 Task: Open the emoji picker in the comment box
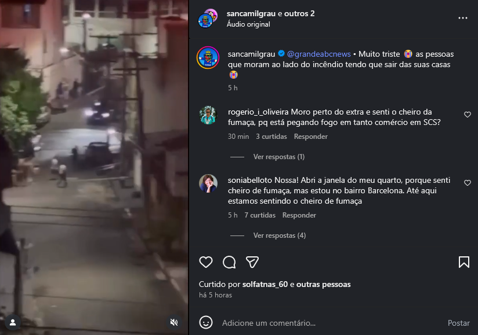pyautogui.click(x=206, y=322)
